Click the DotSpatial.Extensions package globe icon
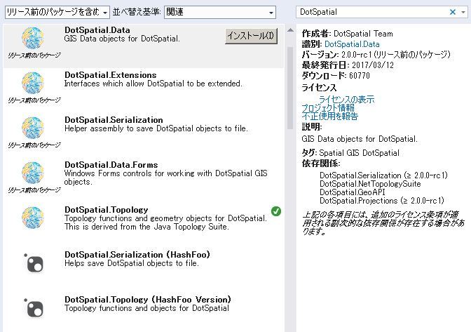This screenshot has height=332, width=471. tap(33, 83)
